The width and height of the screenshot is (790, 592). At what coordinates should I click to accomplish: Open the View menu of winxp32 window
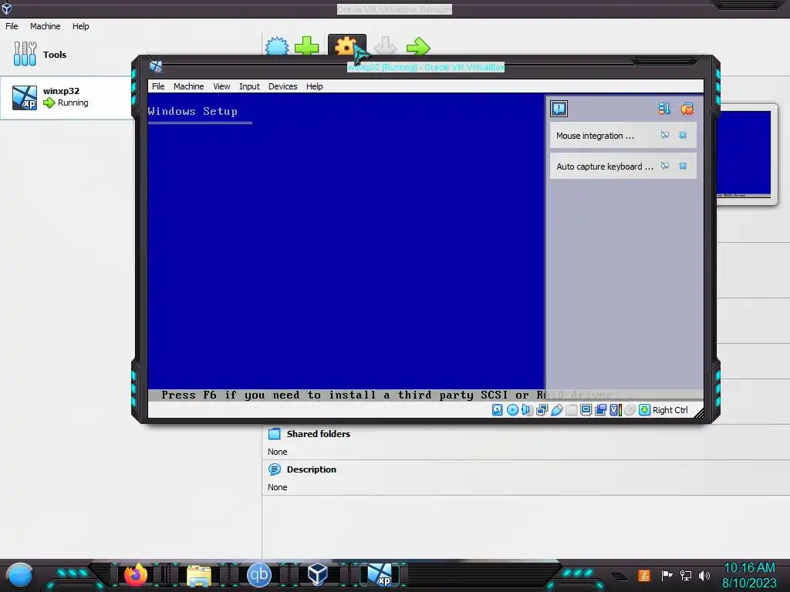(221, 86)
